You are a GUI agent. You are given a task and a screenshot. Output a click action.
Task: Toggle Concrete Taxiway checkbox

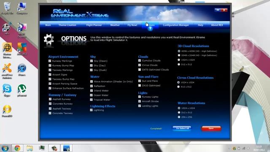tap(50, 113)
